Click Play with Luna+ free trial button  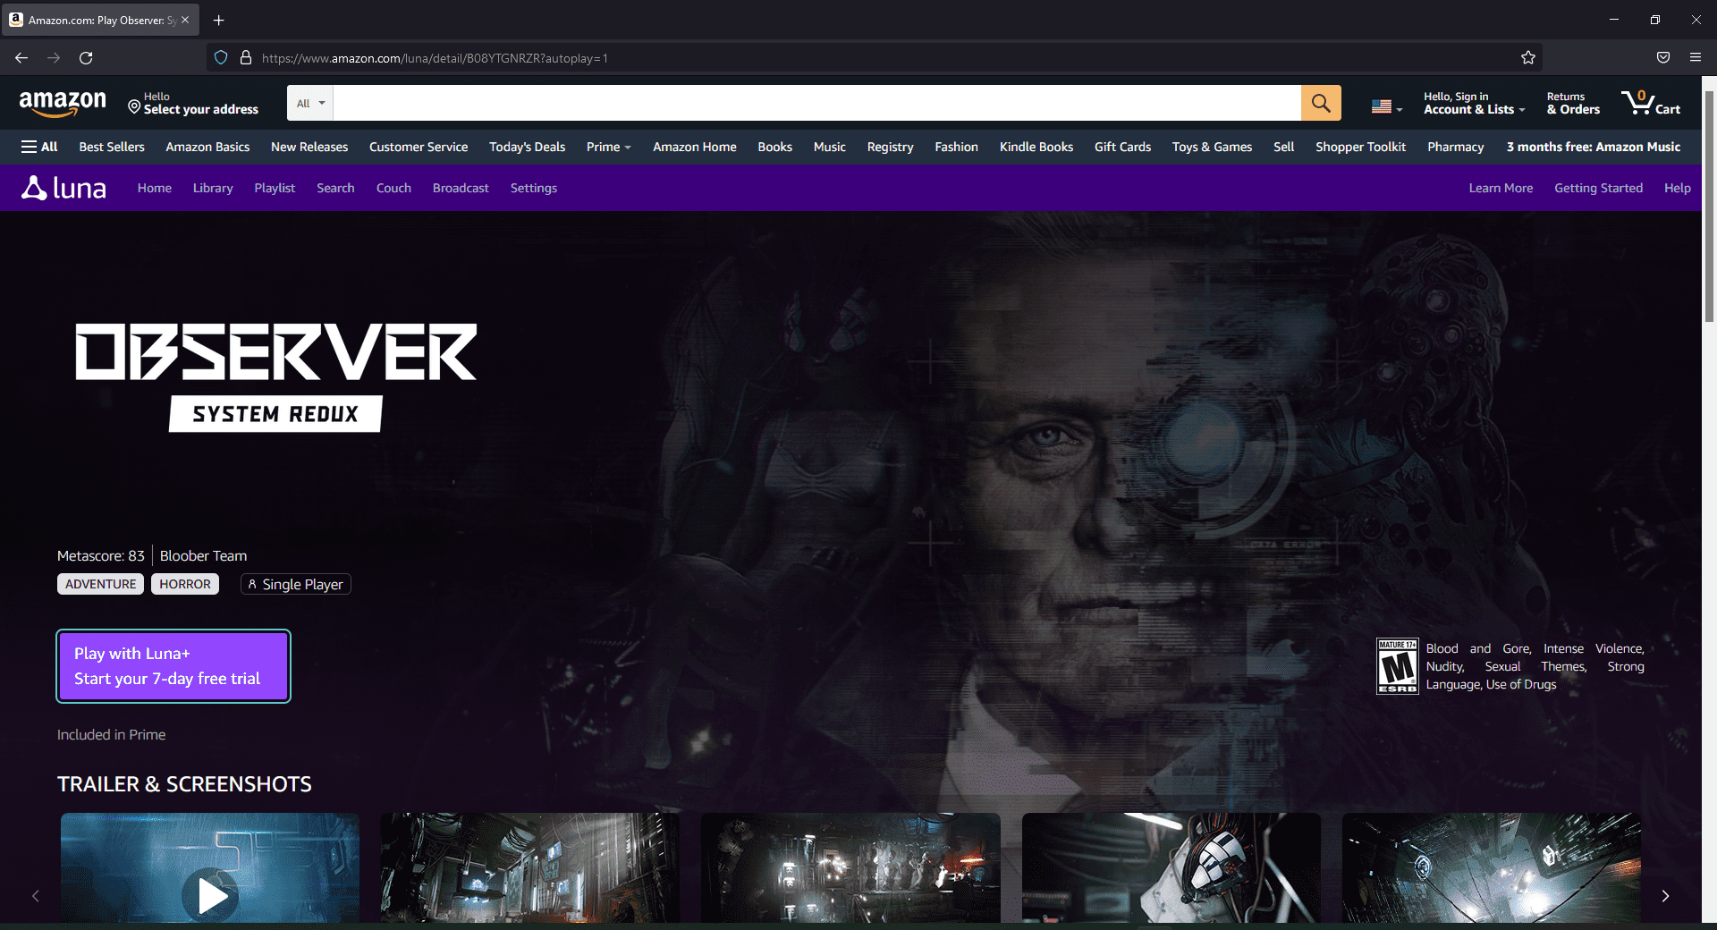point(173,666)
